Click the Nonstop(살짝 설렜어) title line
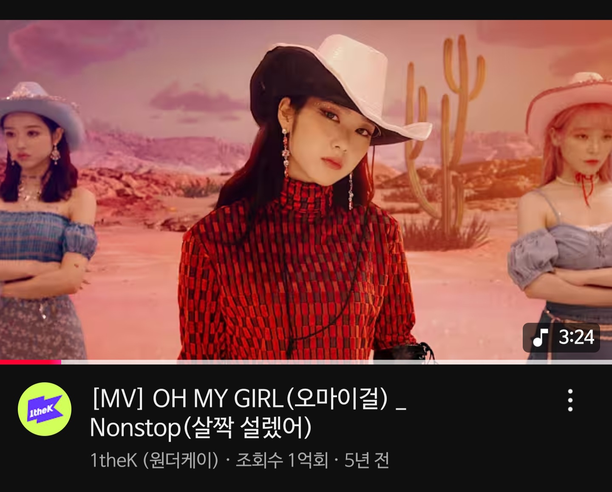 [201, 428]
